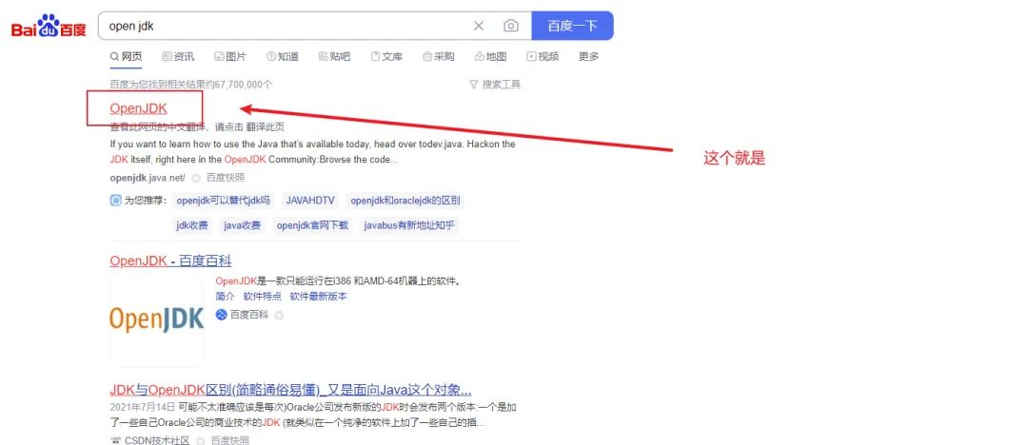The width and height of the screenshot is (1028, 445).
Task: Open 搜索工具 filter options
Action: [495, 85]
